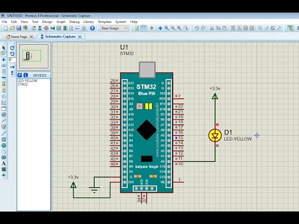This screenshot has width=299, height=224.
Task: Select the Virtual Instruments Mode tool
Action: (x=4, y=126)
